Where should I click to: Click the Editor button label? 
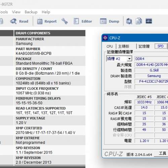[87, 21]
